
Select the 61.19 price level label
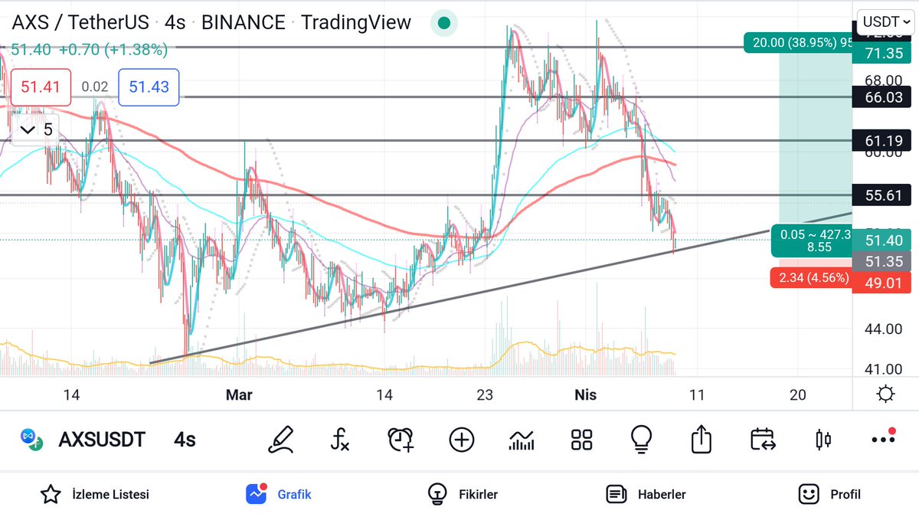[x=883, y=140]
